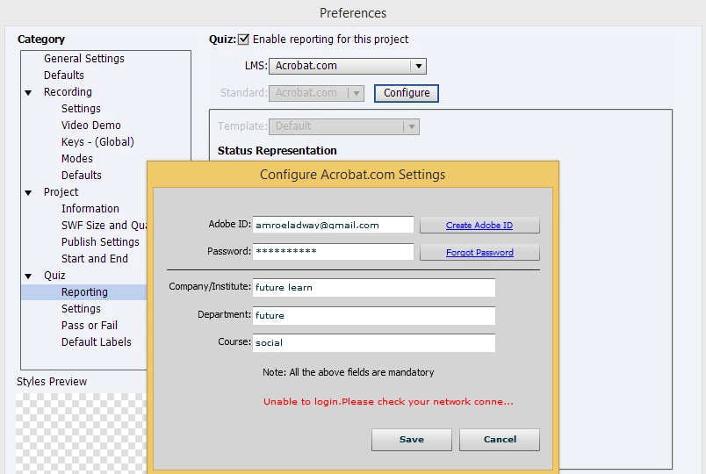Collapse the Quiz category
Viewport: 706px width, 474px height.
(x=28, y=276)
